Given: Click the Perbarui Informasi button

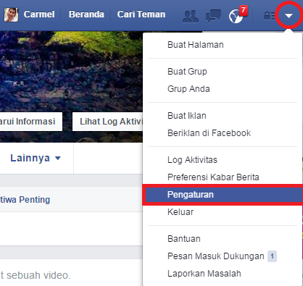Looking at the screenshot, I should pyautogui.click(x=31, y=122).
